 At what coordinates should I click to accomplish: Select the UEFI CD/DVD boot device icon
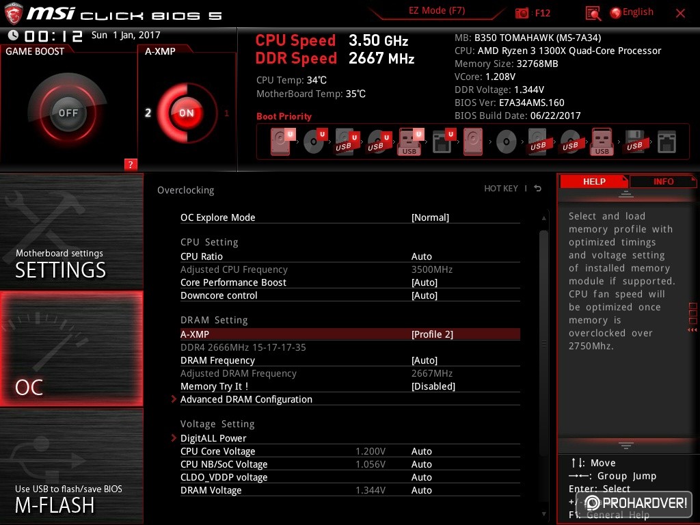tap(314, 142)
